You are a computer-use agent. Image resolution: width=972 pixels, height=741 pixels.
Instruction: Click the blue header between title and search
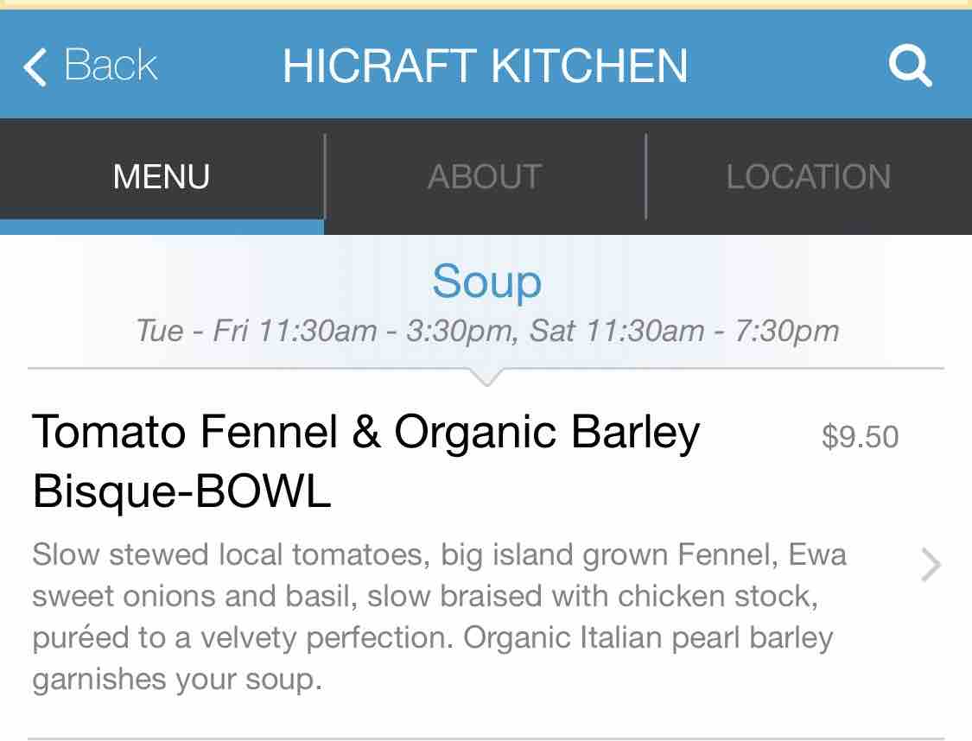coord(786,66)
